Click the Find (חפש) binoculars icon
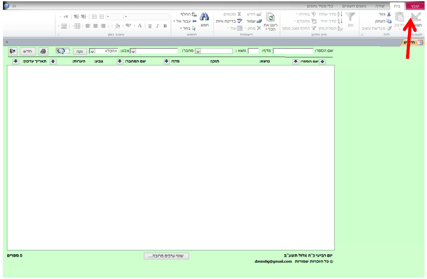 pos(204,17)
